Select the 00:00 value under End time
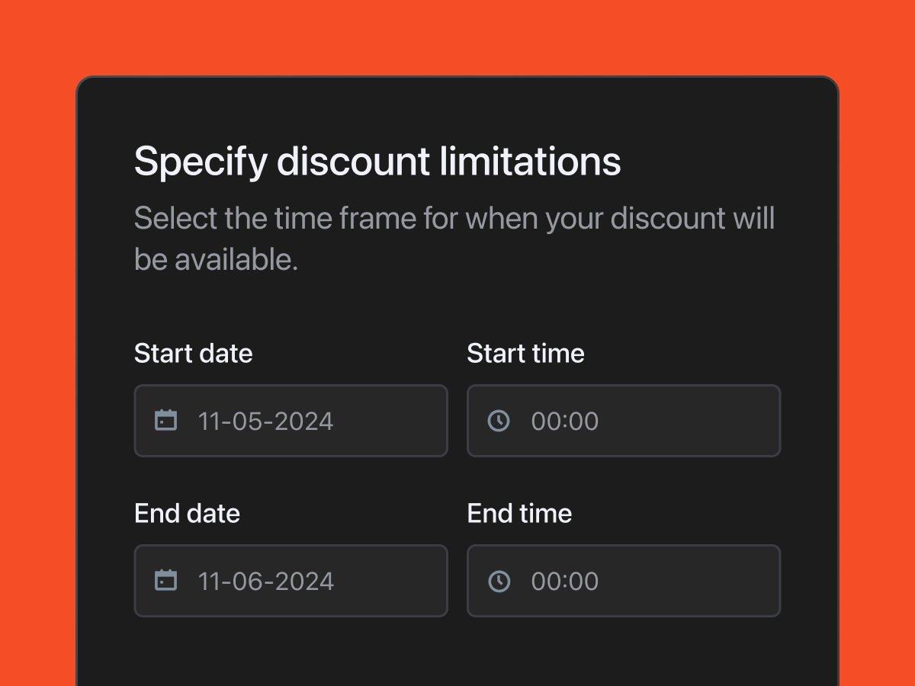 click(564, 581)
